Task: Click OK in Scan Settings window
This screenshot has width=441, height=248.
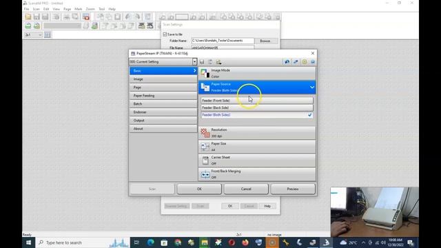Action: pyautogui.click(x=229, y=206)
